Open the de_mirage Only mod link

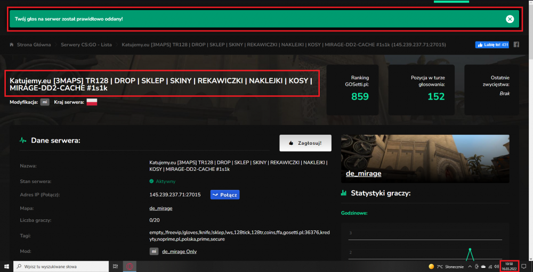coord(180,252)
